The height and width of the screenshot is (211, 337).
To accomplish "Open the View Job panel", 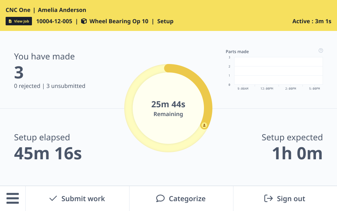I will pyautogui.click(x=19, y=21).
